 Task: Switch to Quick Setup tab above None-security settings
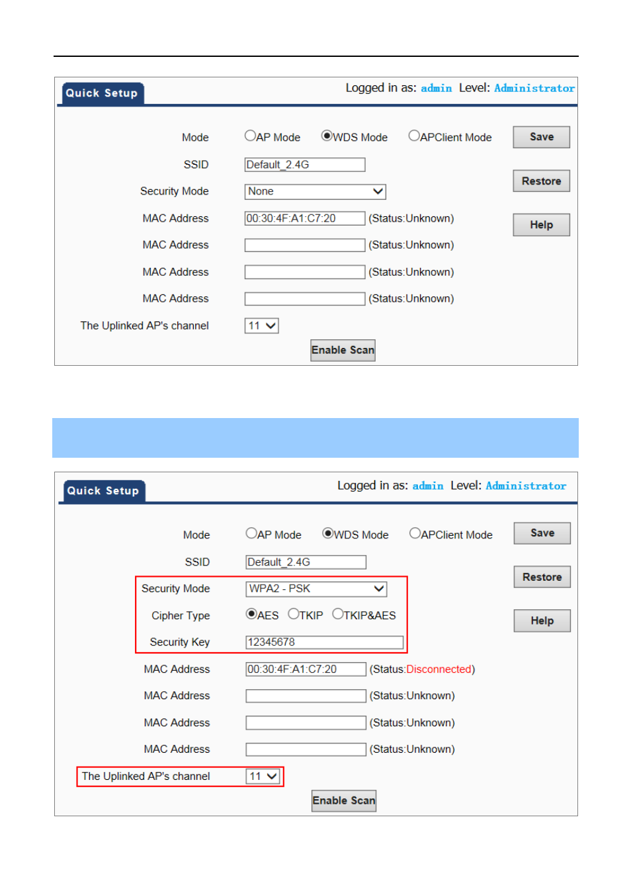tap(102, 93)
